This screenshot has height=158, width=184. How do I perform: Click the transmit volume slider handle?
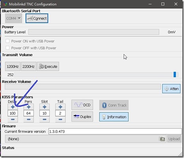[x=175, y=74]
